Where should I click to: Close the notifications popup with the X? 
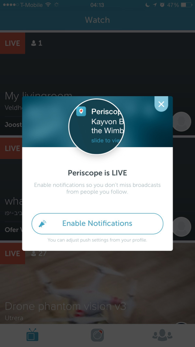click(161, 104)
